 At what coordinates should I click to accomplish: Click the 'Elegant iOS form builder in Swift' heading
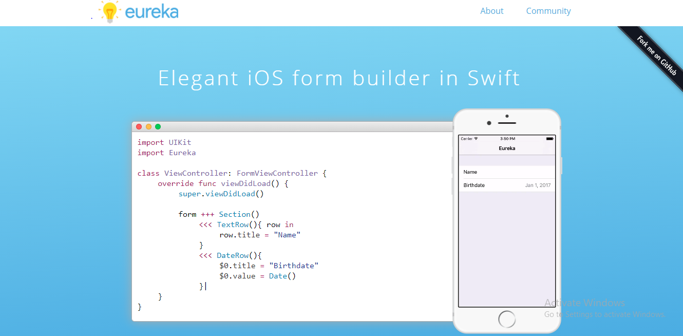tap(339, 78)
